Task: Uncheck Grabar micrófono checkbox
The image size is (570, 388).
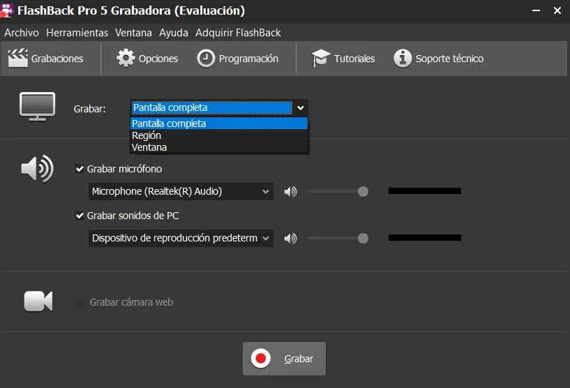Action: 80,169
